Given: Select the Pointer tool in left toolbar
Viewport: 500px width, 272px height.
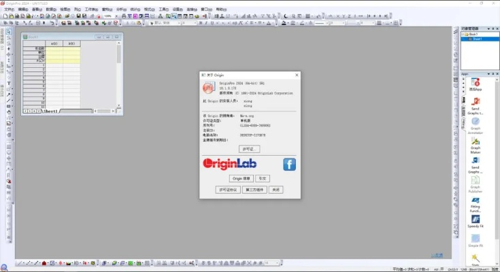Looking at the screenshot, I should tap(9, 32).
